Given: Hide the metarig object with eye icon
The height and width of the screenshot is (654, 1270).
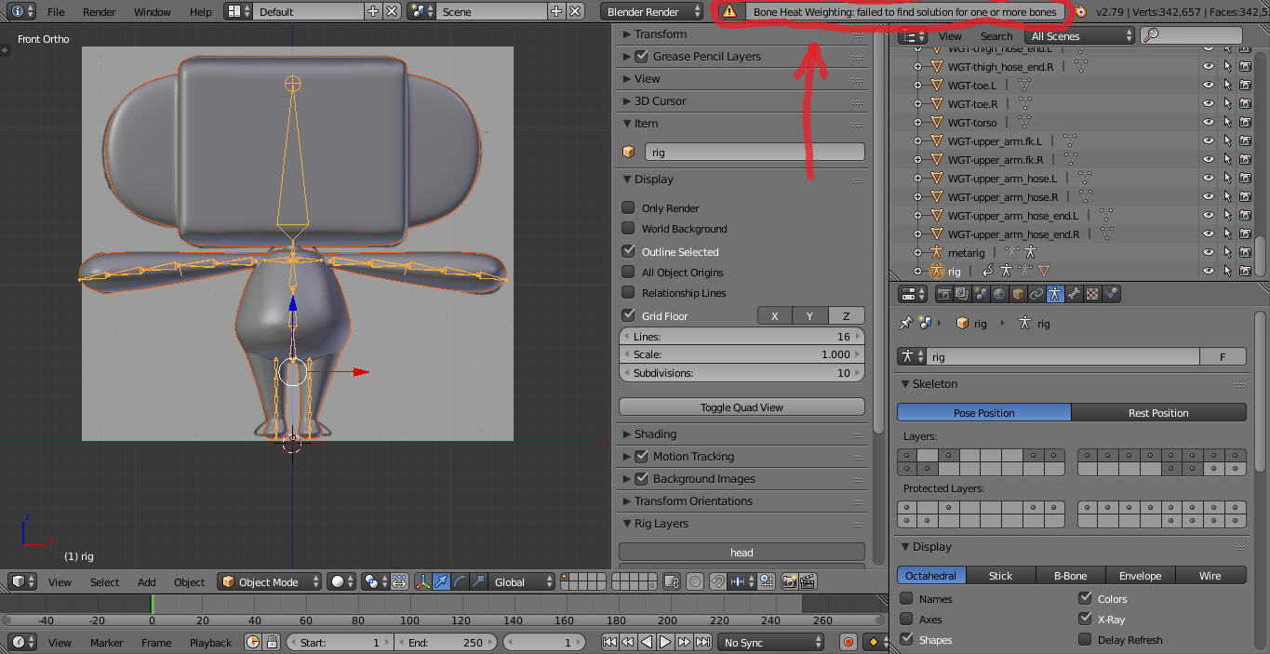Looking at the screenshot, I should [x=1208, y=252].
